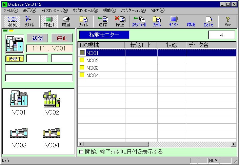Screen dimensions: 239x165
Task: Open the スケジュール schedule tool
Action: click(x=139, y=21)
